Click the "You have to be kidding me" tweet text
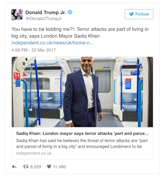163x177 pixels. coord(80,33)
